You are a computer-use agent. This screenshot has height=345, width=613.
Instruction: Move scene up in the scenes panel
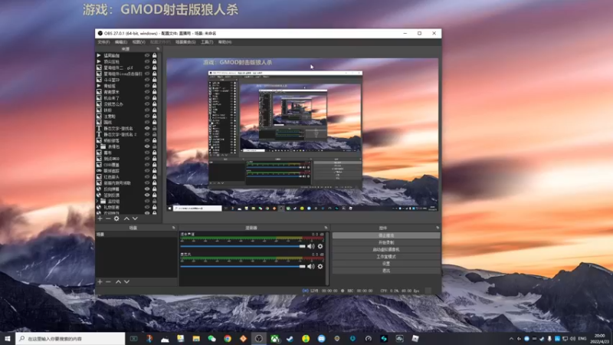[118, 281]
